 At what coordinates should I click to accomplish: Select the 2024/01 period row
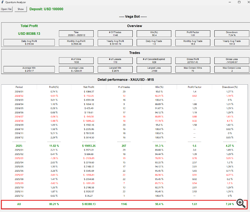point(125,92)
